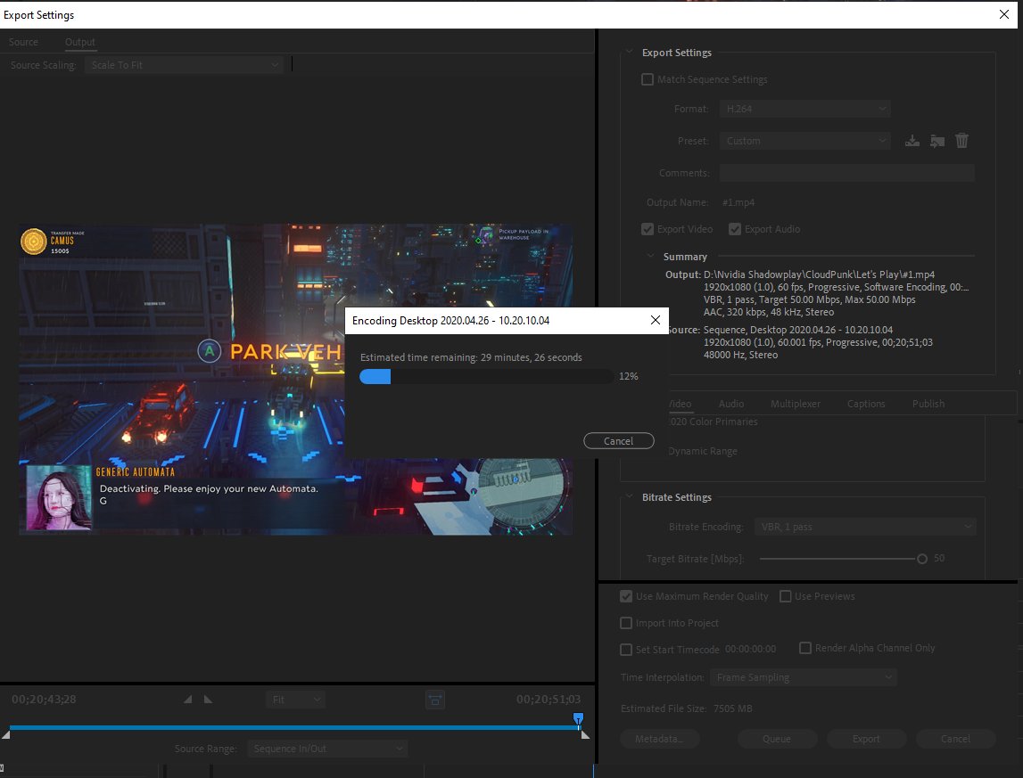This screenshot has height=778, width=1023.
Task: Open the Publish tab
Action: pyautogui.click(x=928, y=404)
